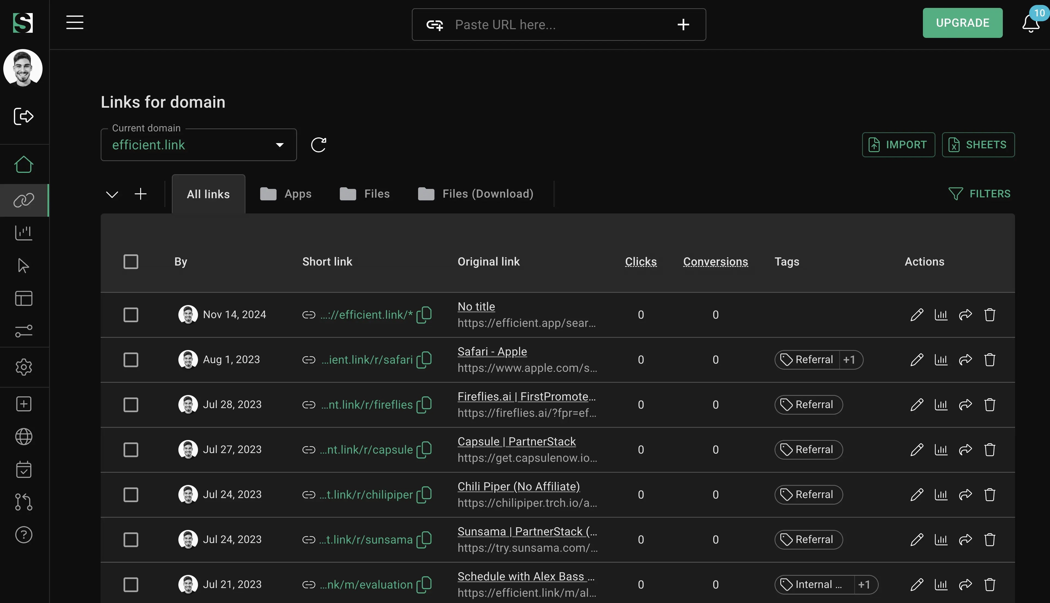Viewport: 1050px width, 603px height.
Task: Share the chilipiper link
Action: [965, 495]
